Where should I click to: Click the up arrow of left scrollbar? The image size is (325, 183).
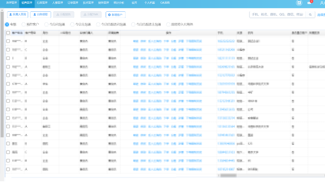click(x=2, y=10)
